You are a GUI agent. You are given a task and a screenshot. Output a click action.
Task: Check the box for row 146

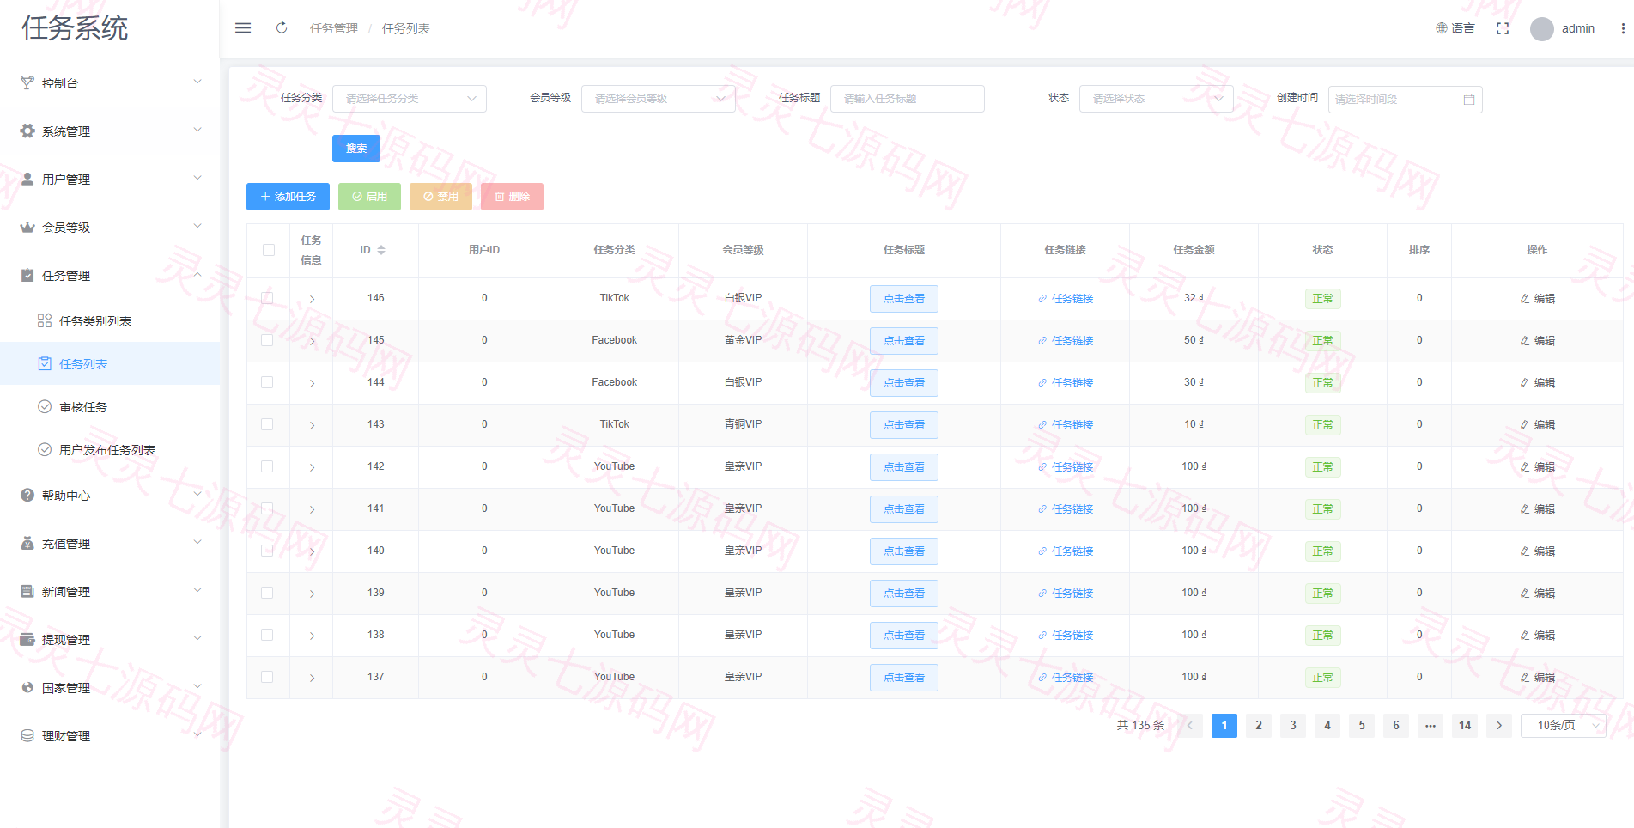pyautogui.click(x=267, y=298)
